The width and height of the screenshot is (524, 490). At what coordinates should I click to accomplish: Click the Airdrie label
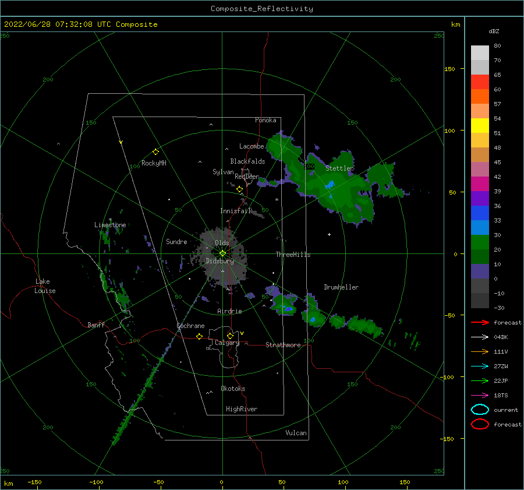point(229,311)
